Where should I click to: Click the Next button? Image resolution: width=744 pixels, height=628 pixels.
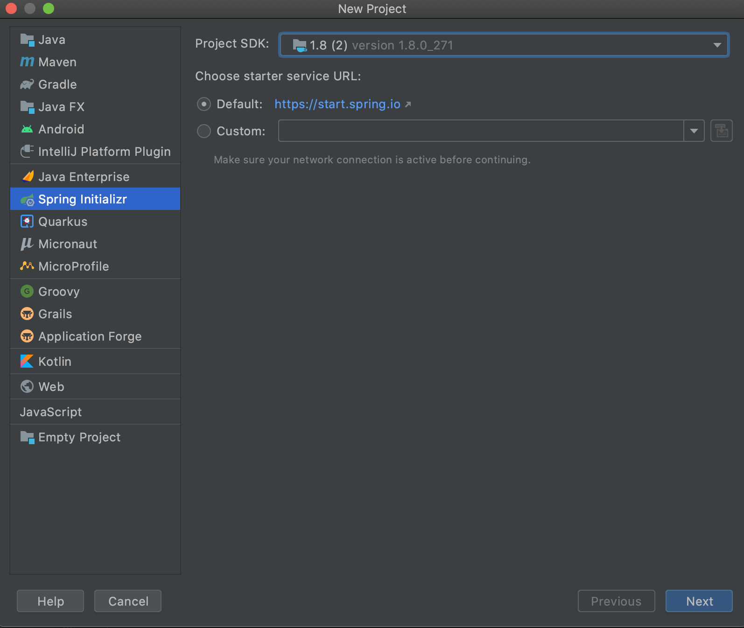pyautogui.click(x=699, y=601)
